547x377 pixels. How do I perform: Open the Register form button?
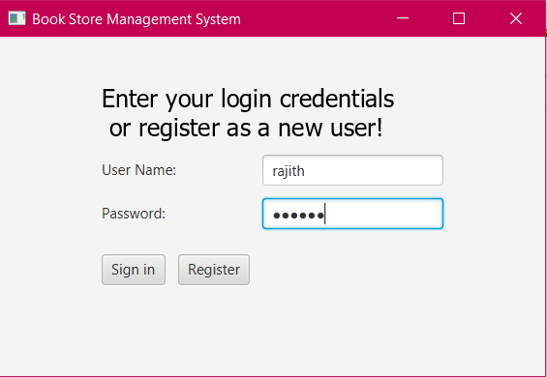214,270
